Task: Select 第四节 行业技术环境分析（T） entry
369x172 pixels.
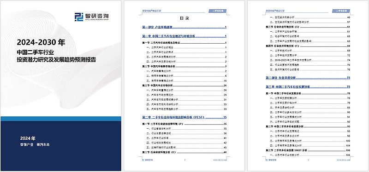Action: click(308, 46)
